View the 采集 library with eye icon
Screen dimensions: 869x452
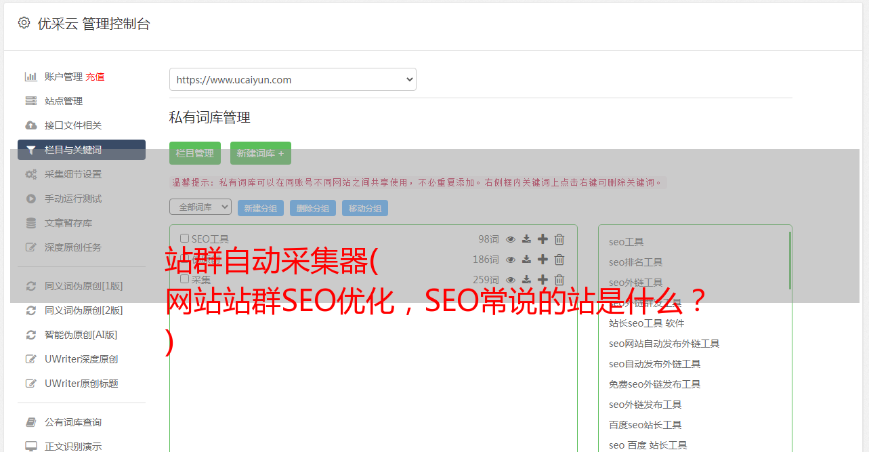tap(511, 280)
